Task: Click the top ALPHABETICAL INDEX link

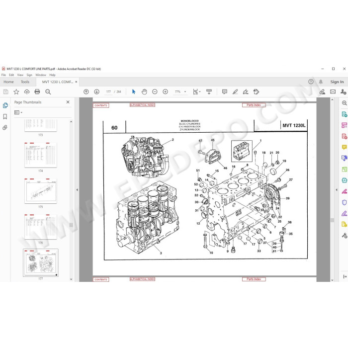Action: click(142, 105)
